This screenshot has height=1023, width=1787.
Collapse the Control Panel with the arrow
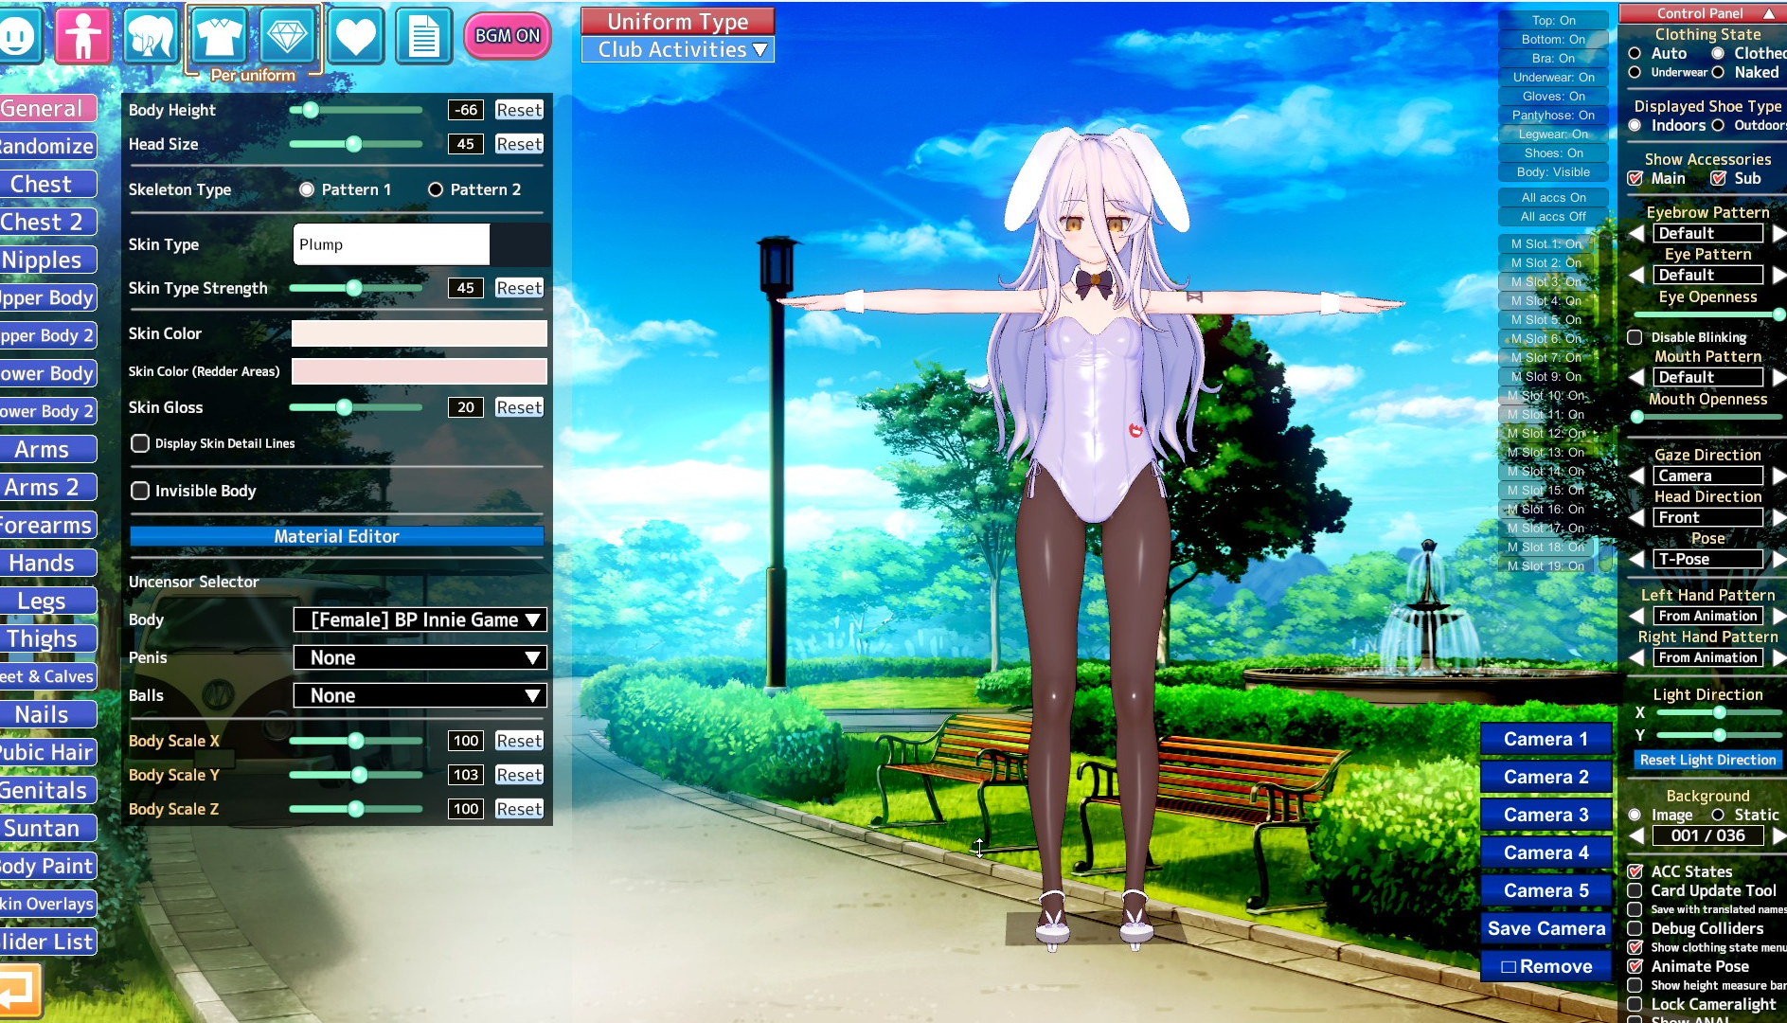tap(1768, 13)
